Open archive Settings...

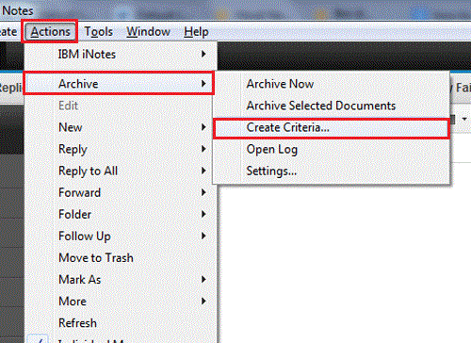(332, 171)
